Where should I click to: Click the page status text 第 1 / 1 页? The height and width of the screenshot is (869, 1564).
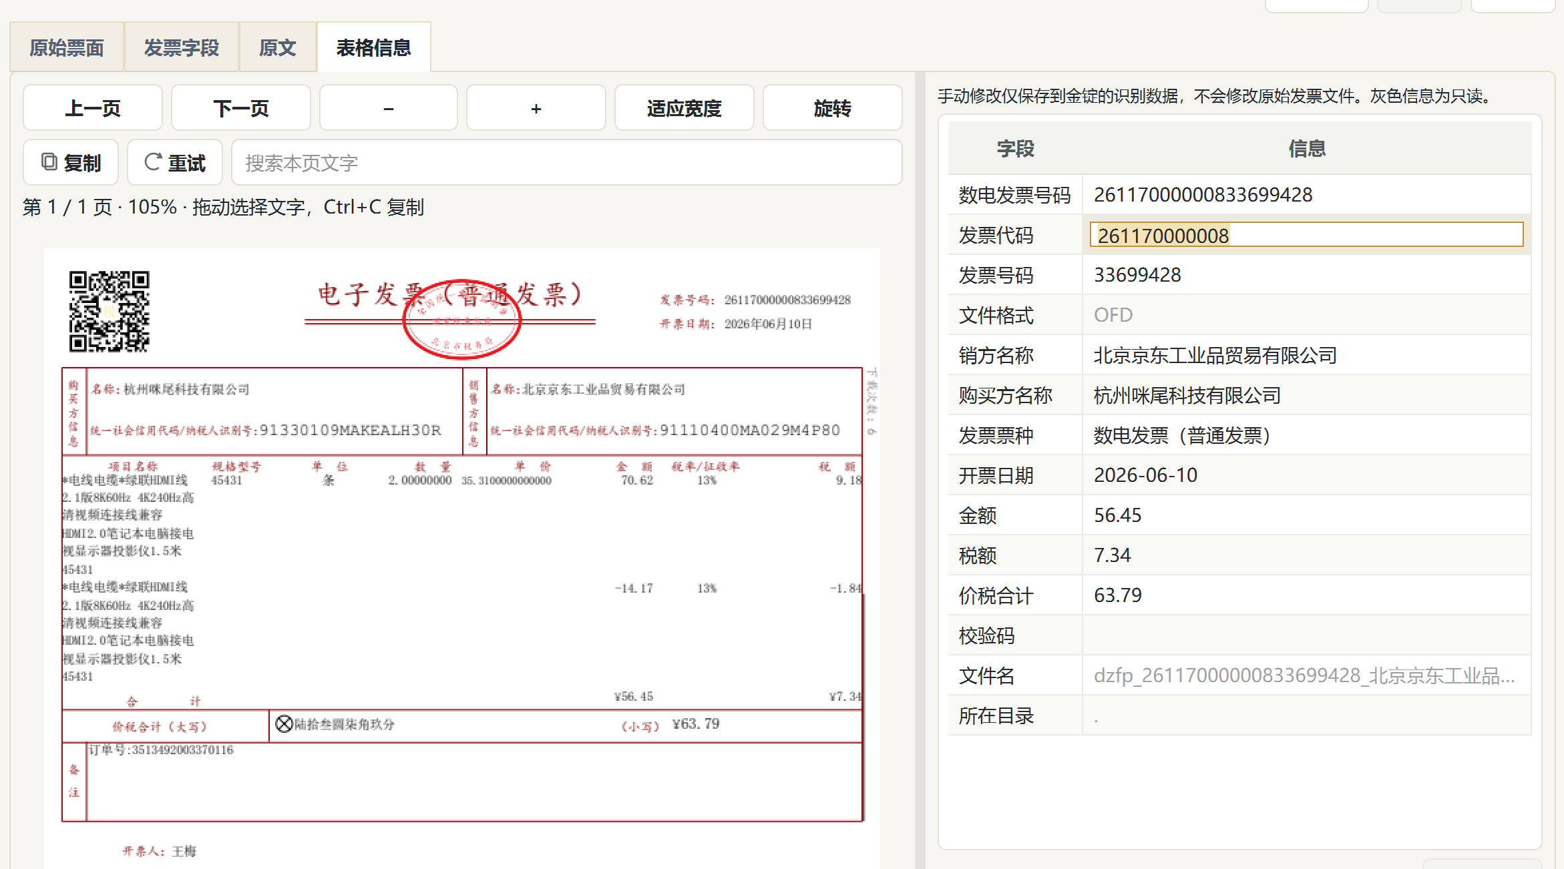(67, 207)
